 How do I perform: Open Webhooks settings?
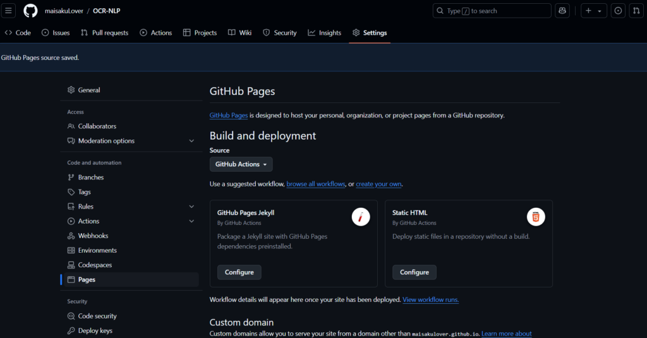[131, 236]
